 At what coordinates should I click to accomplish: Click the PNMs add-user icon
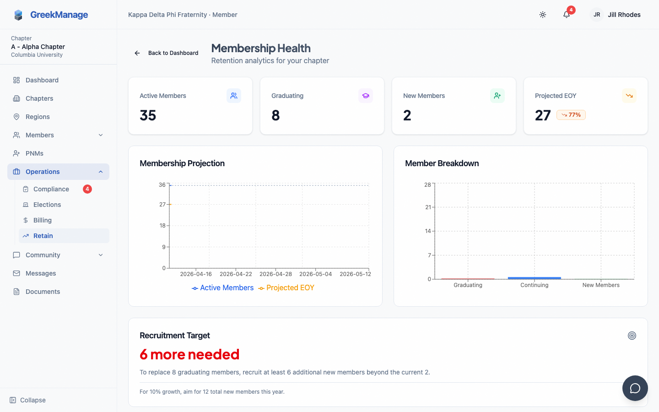tap(16, 153)
